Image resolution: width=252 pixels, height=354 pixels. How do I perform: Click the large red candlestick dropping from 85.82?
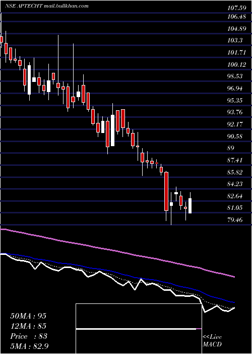[x=166, y=192]
